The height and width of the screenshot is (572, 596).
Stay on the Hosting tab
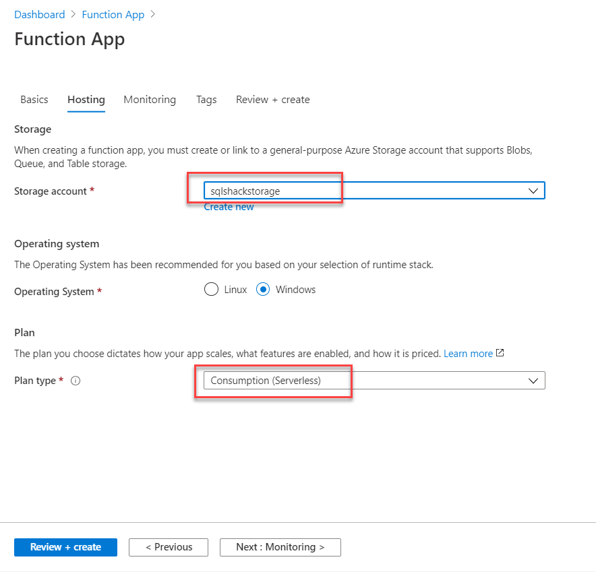[86, 100]
